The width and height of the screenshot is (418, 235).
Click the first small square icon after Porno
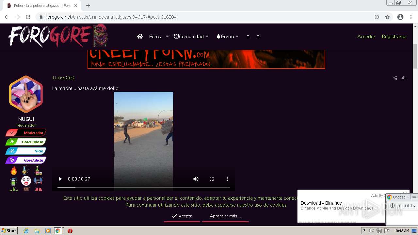(248, 37)
